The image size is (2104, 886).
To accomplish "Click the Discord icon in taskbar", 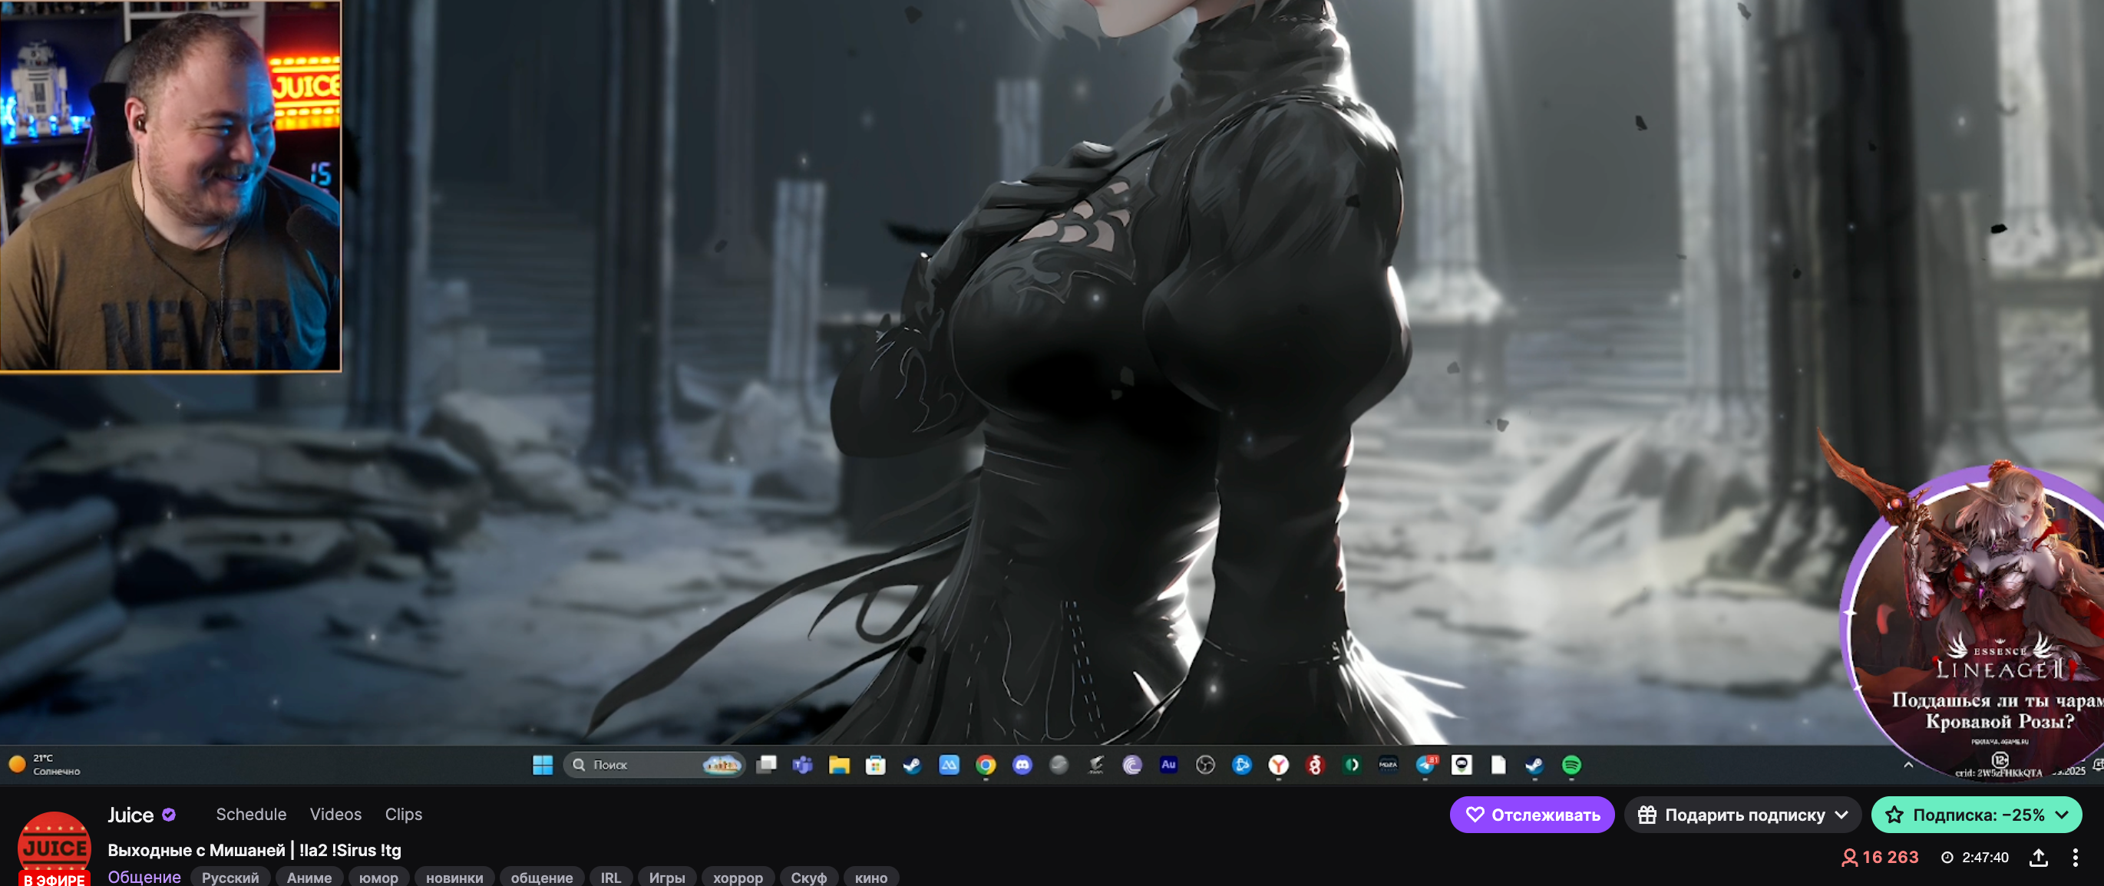I will point(1022,765).
